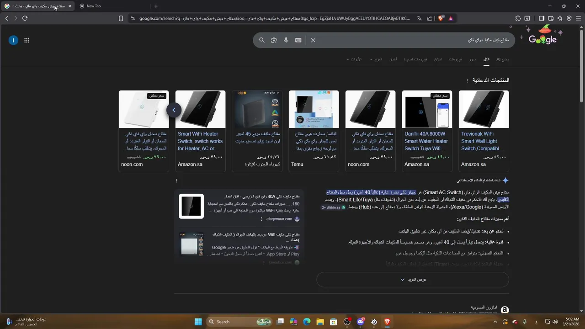Click the white switch noon.com product image
This screenshot has width=585, height=329.
point(144,109)
